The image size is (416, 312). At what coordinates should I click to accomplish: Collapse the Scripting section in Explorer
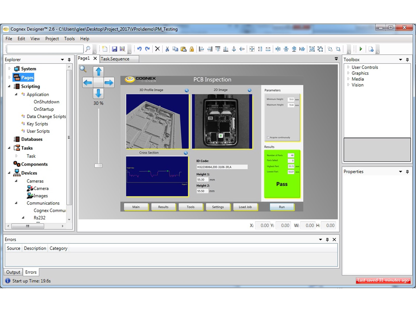(x=9, y=86)
